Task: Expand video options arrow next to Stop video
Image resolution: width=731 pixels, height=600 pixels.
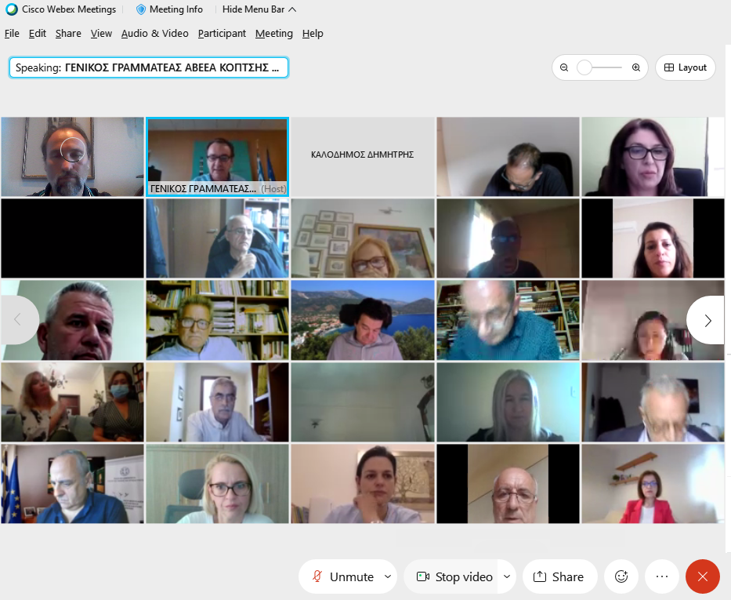Action: [x=506, y=576]
